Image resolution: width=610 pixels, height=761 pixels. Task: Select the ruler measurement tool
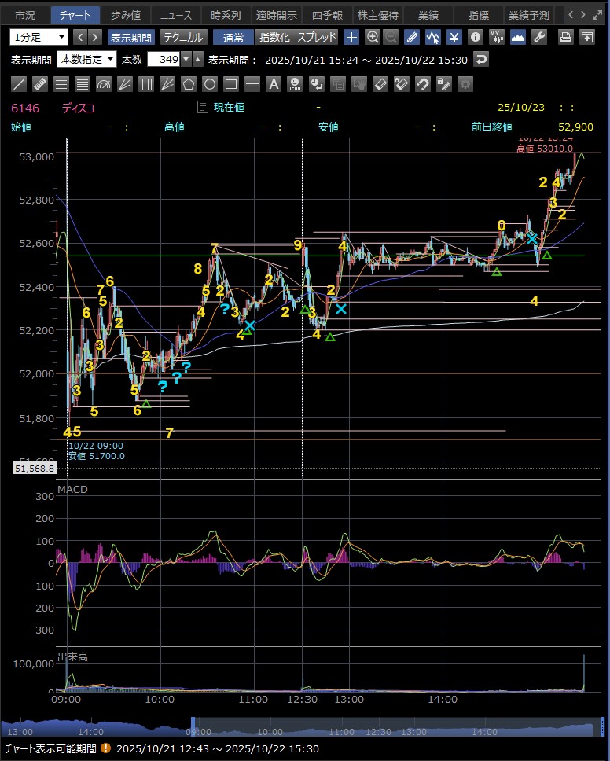click(x=41, y=84)
